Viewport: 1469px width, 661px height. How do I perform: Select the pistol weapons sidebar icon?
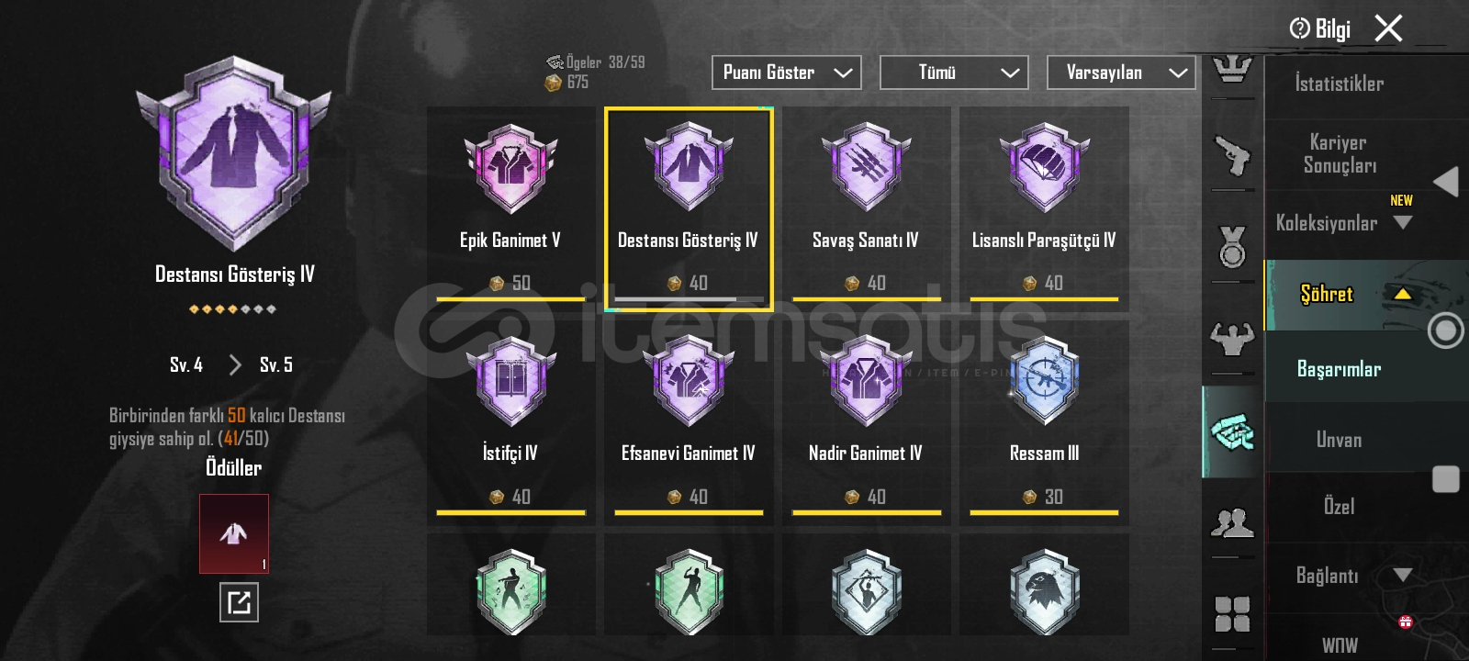[1232, 155]
